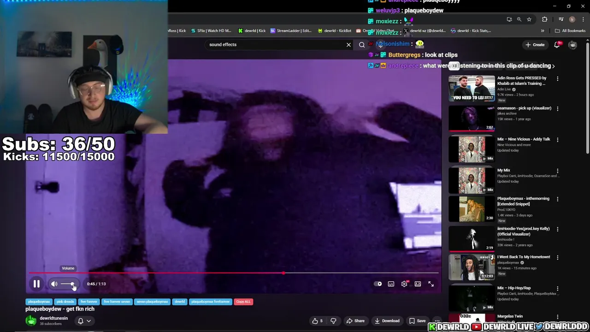The width and height of the screenshot is (590, 332).
Task: Open the dewrldtunesin channel link
Action: (53, 318)
